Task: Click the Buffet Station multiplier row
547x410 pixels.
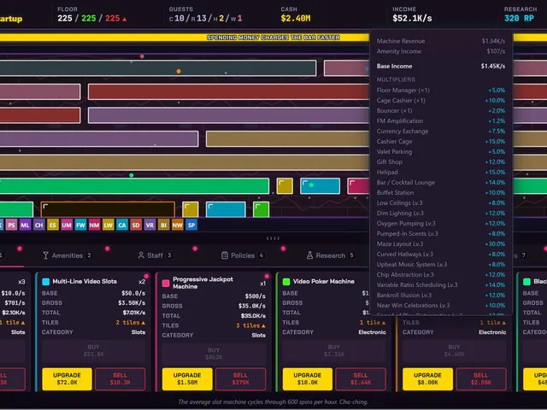Action: pyautogui.click(x=441, y=193)
